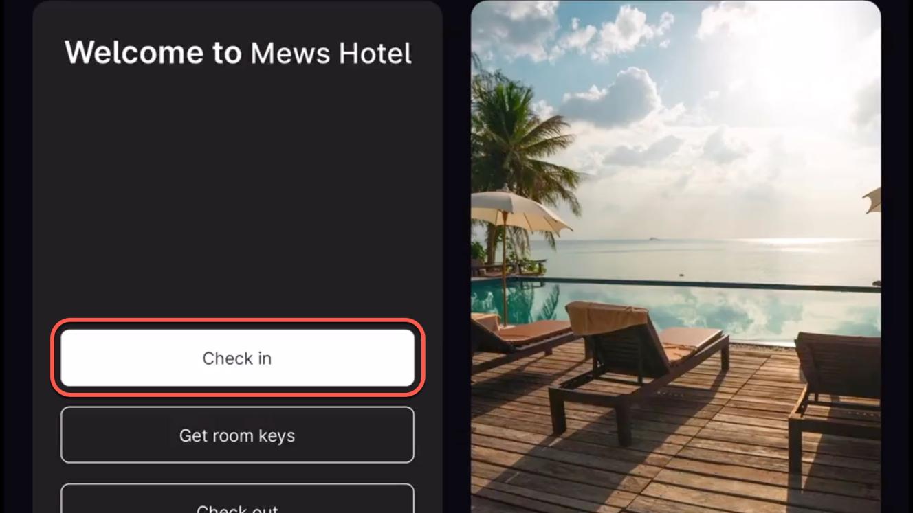
Task: Click the Mews Hotel name text
Action: (331, 54)
